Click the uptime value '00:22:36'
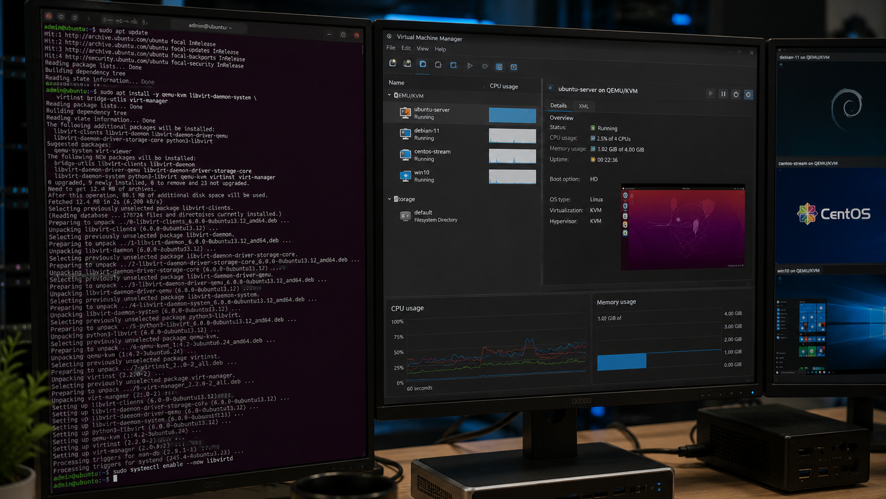 click(607, 160)
